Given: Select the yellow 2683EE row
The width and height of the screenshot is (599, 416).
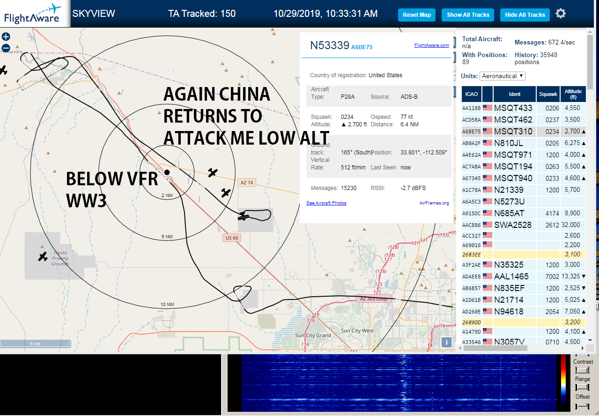Looking at the screenshot, I should (524, 255).
